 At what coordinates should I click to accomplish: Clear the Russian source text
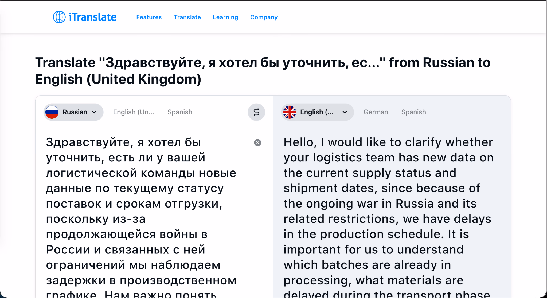(257, 143)
